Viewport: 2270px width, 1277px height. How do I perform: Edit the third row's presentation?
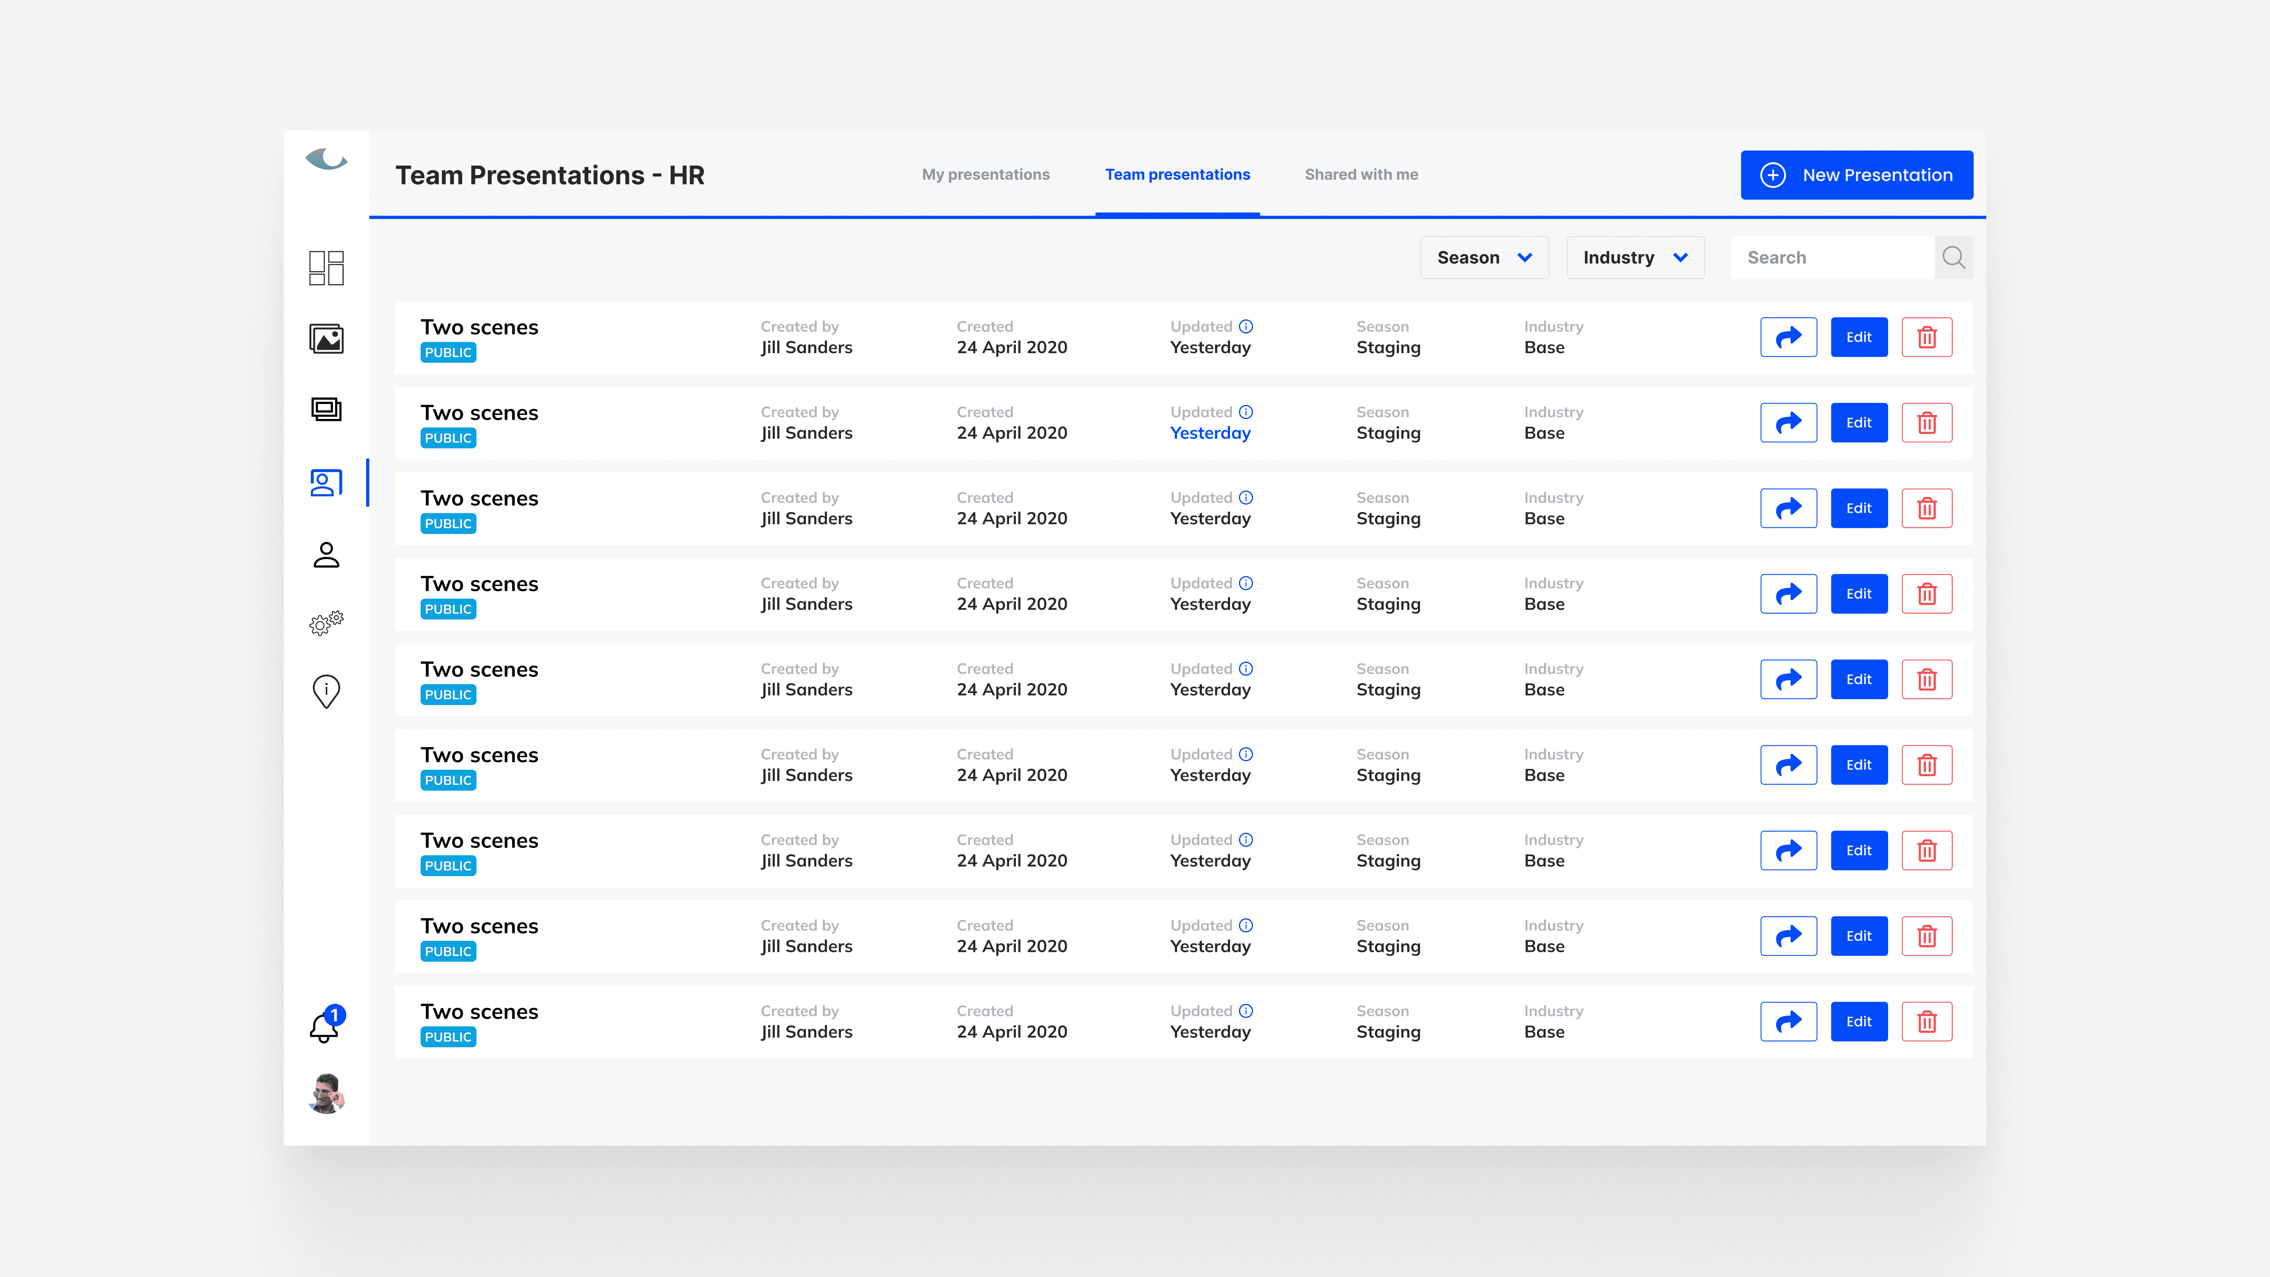pyautogui.click(x=1859, y=508)
